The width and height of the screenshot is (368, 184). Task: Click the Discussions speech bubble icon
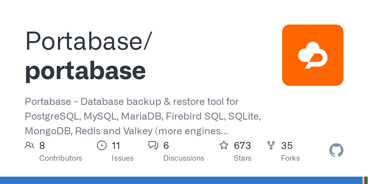[153, 145]
